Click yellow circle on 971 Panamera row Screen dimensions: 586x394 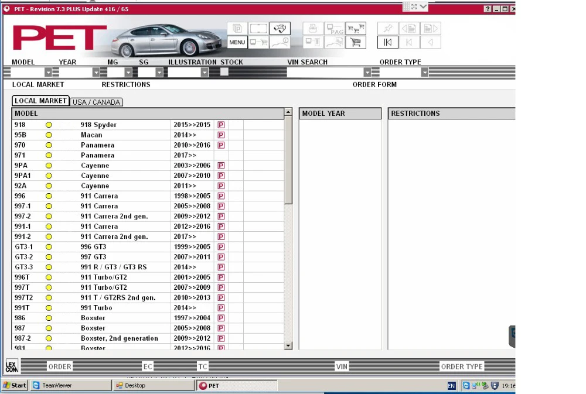click(49, 155)
